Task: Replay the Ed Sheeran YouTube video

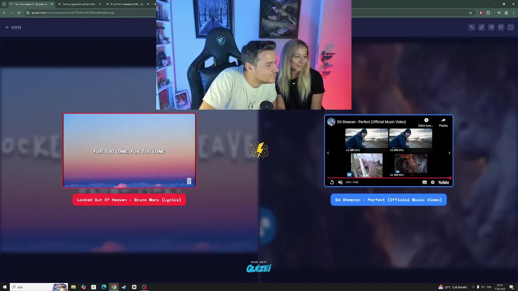Action: 332,182
